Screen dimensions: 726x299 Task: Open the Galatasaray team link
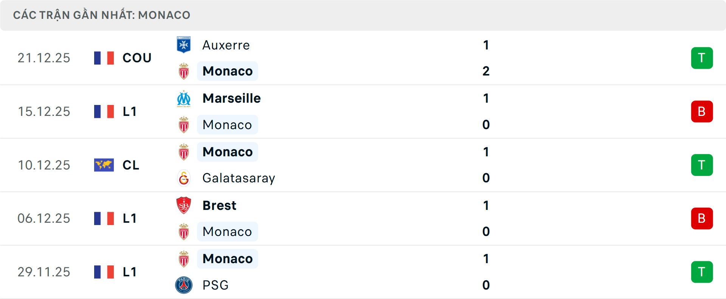[x=239, y=178]
